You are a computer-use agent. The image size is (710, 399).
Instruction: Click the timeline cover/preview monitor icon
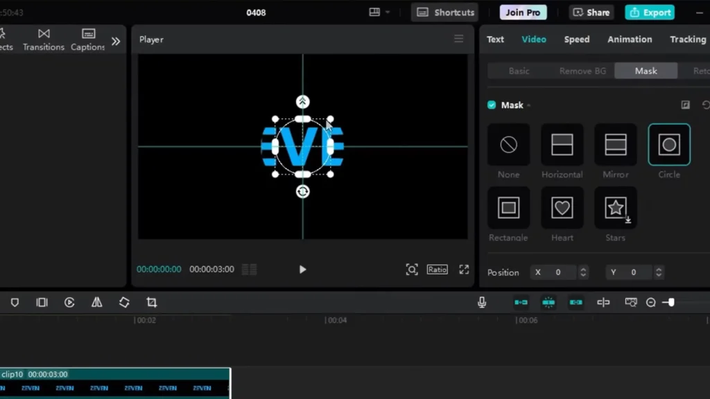(x=631, y=302)
